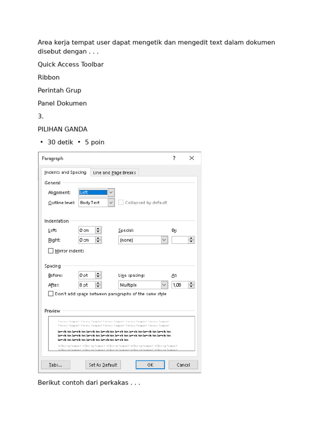Adjust the Before spacing spinner arrows
The height and width of the screenshot is (428, 321).
click(98, 275)
